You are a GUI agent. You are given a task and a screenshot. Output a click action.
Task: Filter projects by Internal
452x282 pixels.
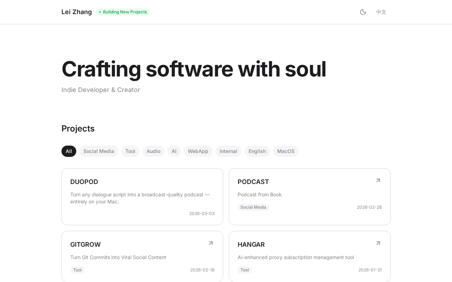[x=228, y=151]
